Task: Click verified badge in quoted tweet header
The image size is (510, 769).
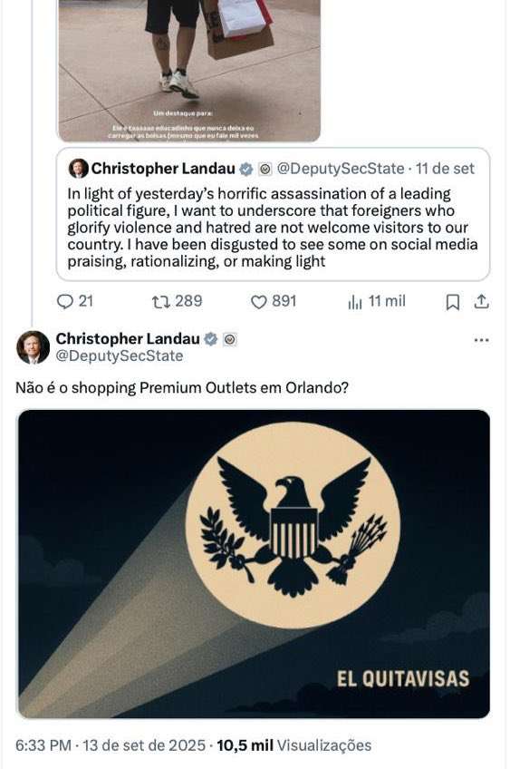Action: point(245,170)
